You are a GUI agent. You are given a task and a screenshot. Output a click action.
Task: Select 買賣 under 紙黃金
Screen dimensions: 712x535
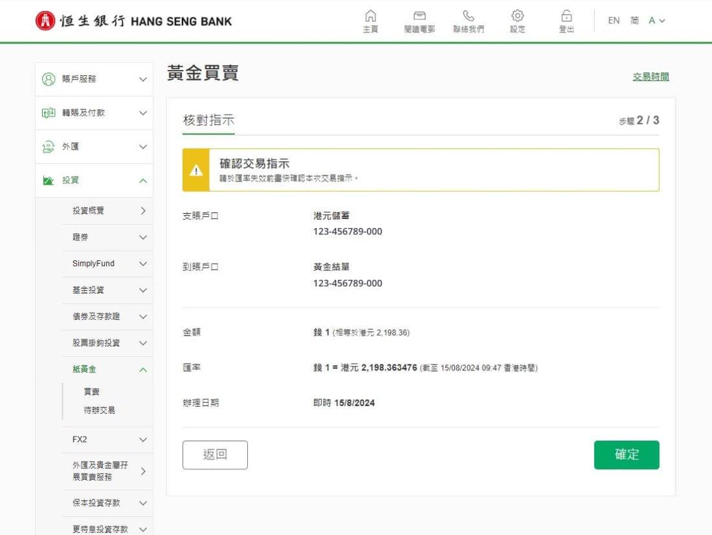pyautogui.click(x=92, y=392)
